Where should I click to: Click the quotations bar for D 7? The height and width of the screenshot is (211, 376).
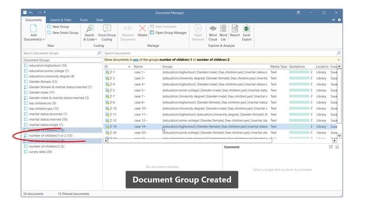pos(299,96)
